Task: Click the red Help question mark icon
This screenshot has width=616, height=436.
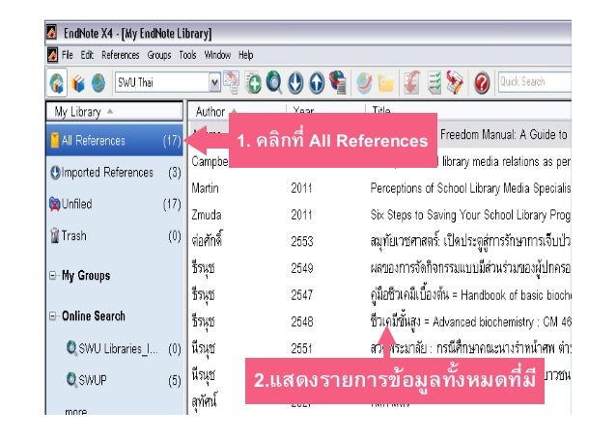Action: click(x=482, y=83)
